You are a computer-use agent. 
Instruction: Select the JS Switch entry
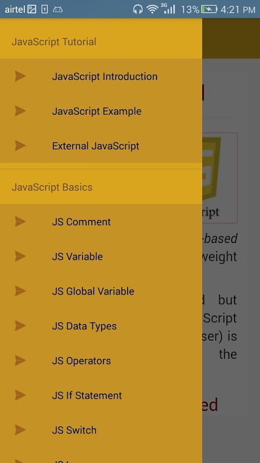101,430
